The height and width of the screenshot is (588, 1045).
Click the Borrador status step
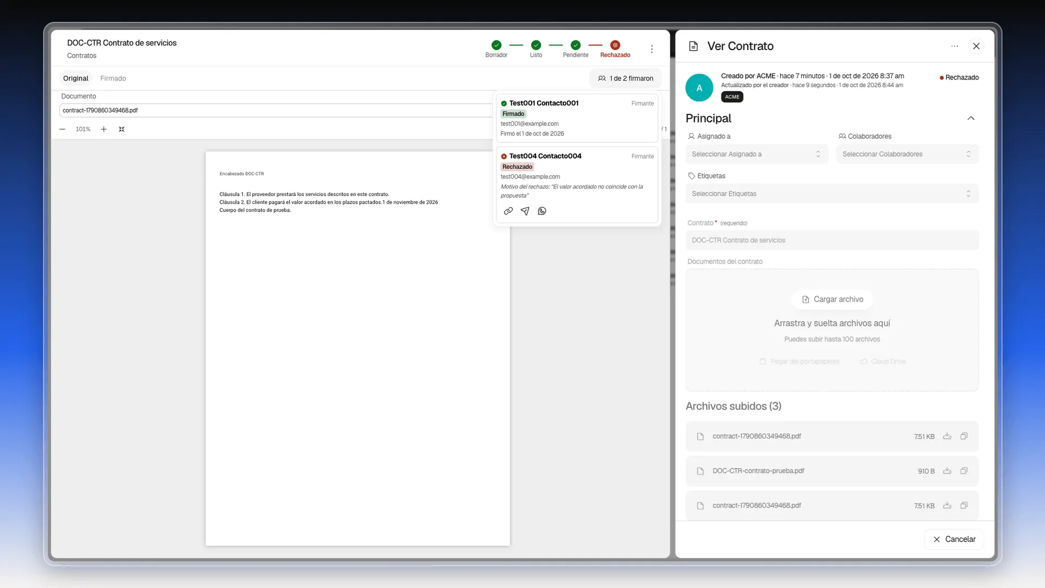tap(496, 49)
